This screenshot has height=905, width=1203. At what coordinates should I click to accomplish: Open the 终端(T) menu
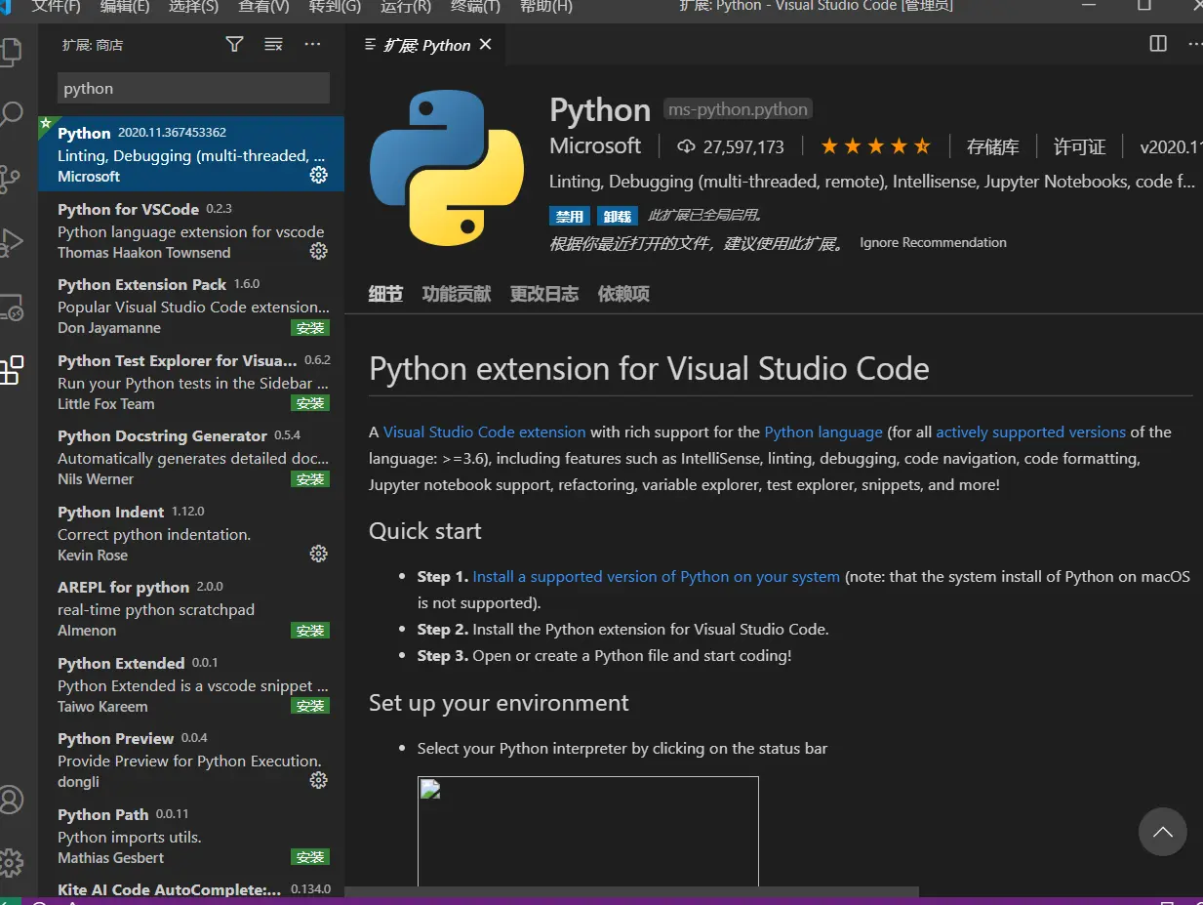tap(475, 6)
